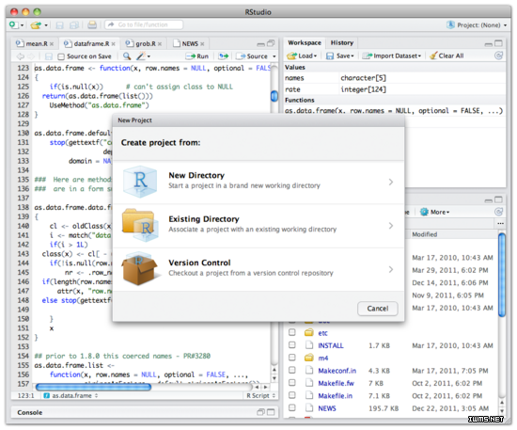Choose Existing Directory project option
517x430 pixels.
[x=258, y=226]
